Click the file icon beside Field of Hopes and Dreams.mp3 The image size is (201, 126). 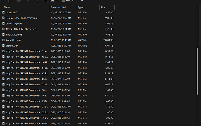(3, 18)
